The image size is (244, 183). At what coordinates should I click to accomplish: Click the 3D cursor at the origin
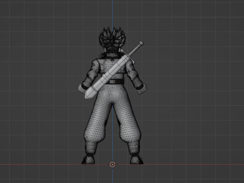pyautogui.click(x=112, y=164)
